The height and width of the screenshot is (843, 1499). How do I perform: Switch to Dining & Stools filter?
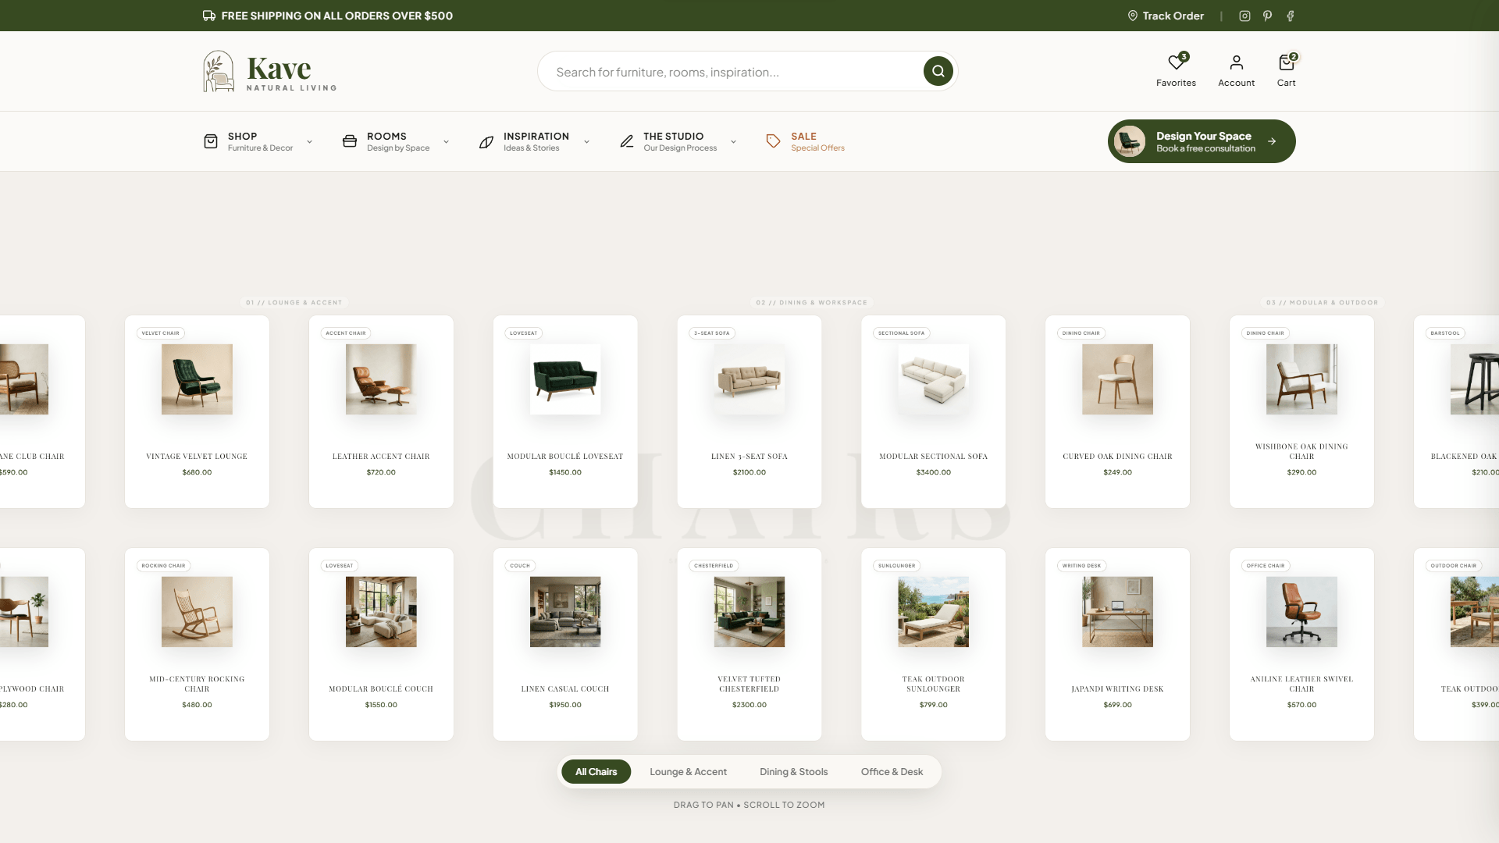(x=793, y=772)
